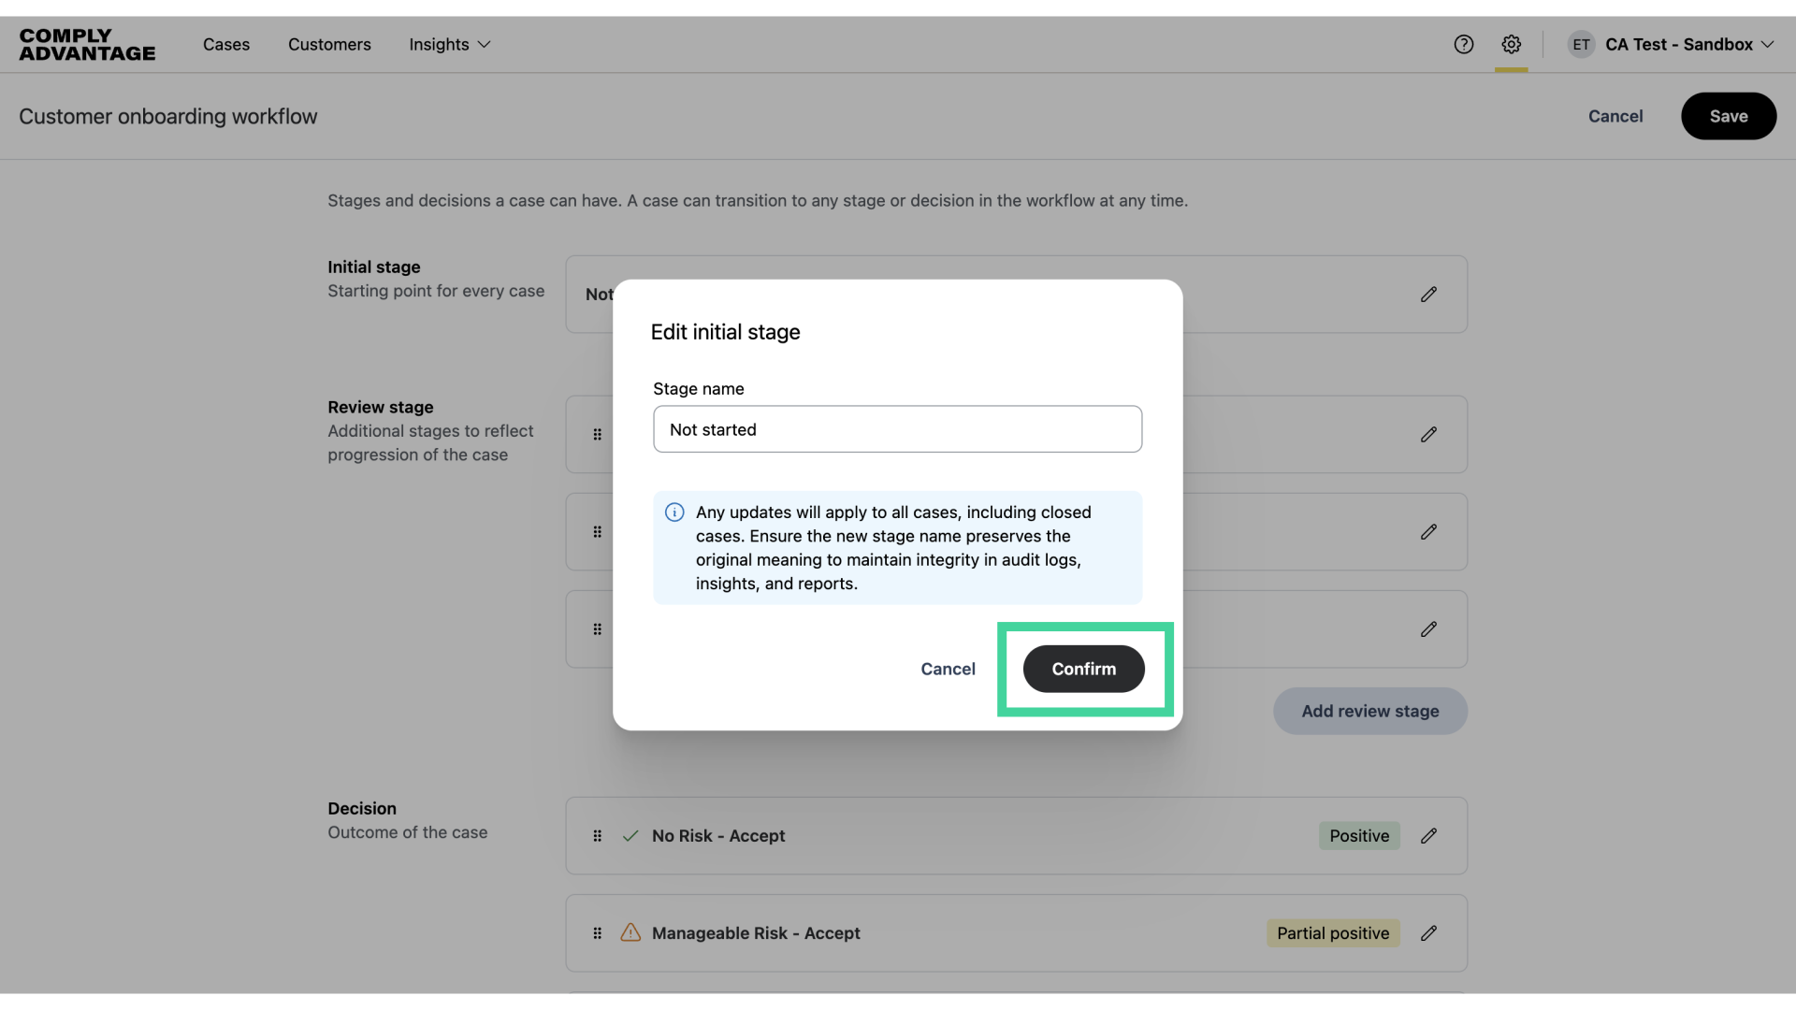
Task: Click the ET user avatar
Action: coord(1581,44)
